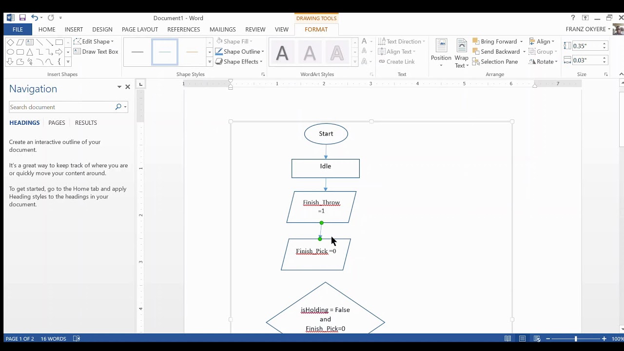Open Word Help question mark icon
624x351 pixels.
tap(573, 18)
